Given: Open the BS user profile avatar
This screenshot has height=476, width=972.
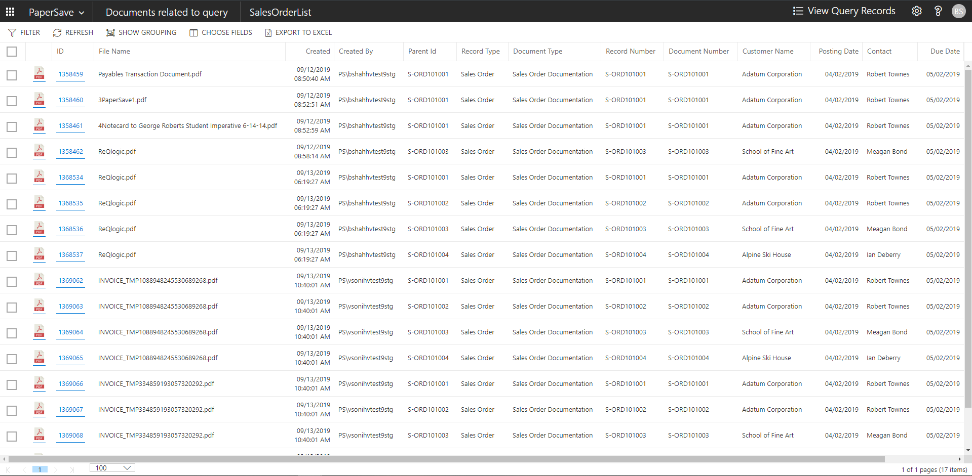Looking at the screenshot, I should pos(958,11).
